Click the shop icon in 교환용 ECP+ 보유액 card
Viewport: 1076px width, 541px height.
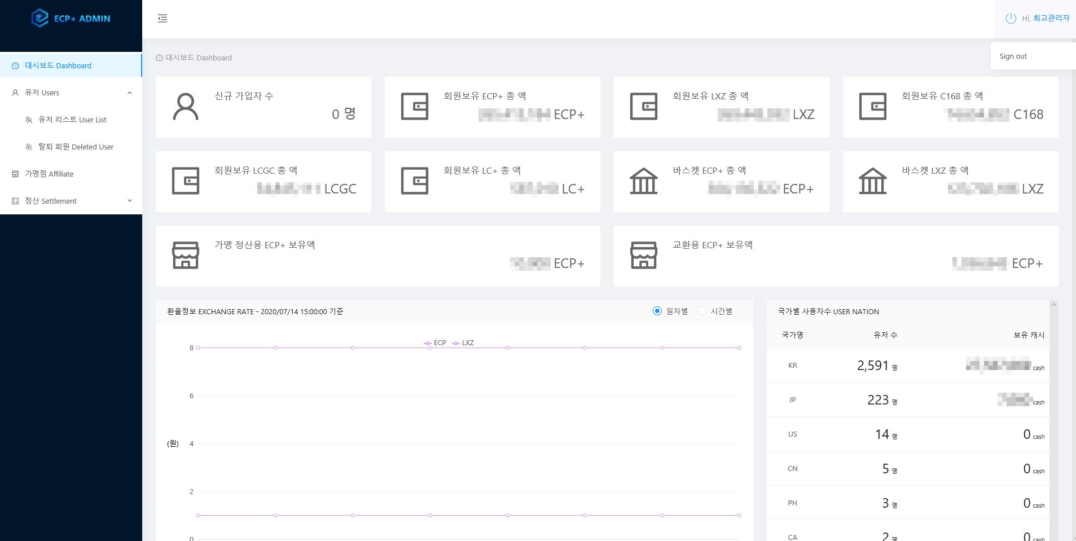click(x=644, y=256)
